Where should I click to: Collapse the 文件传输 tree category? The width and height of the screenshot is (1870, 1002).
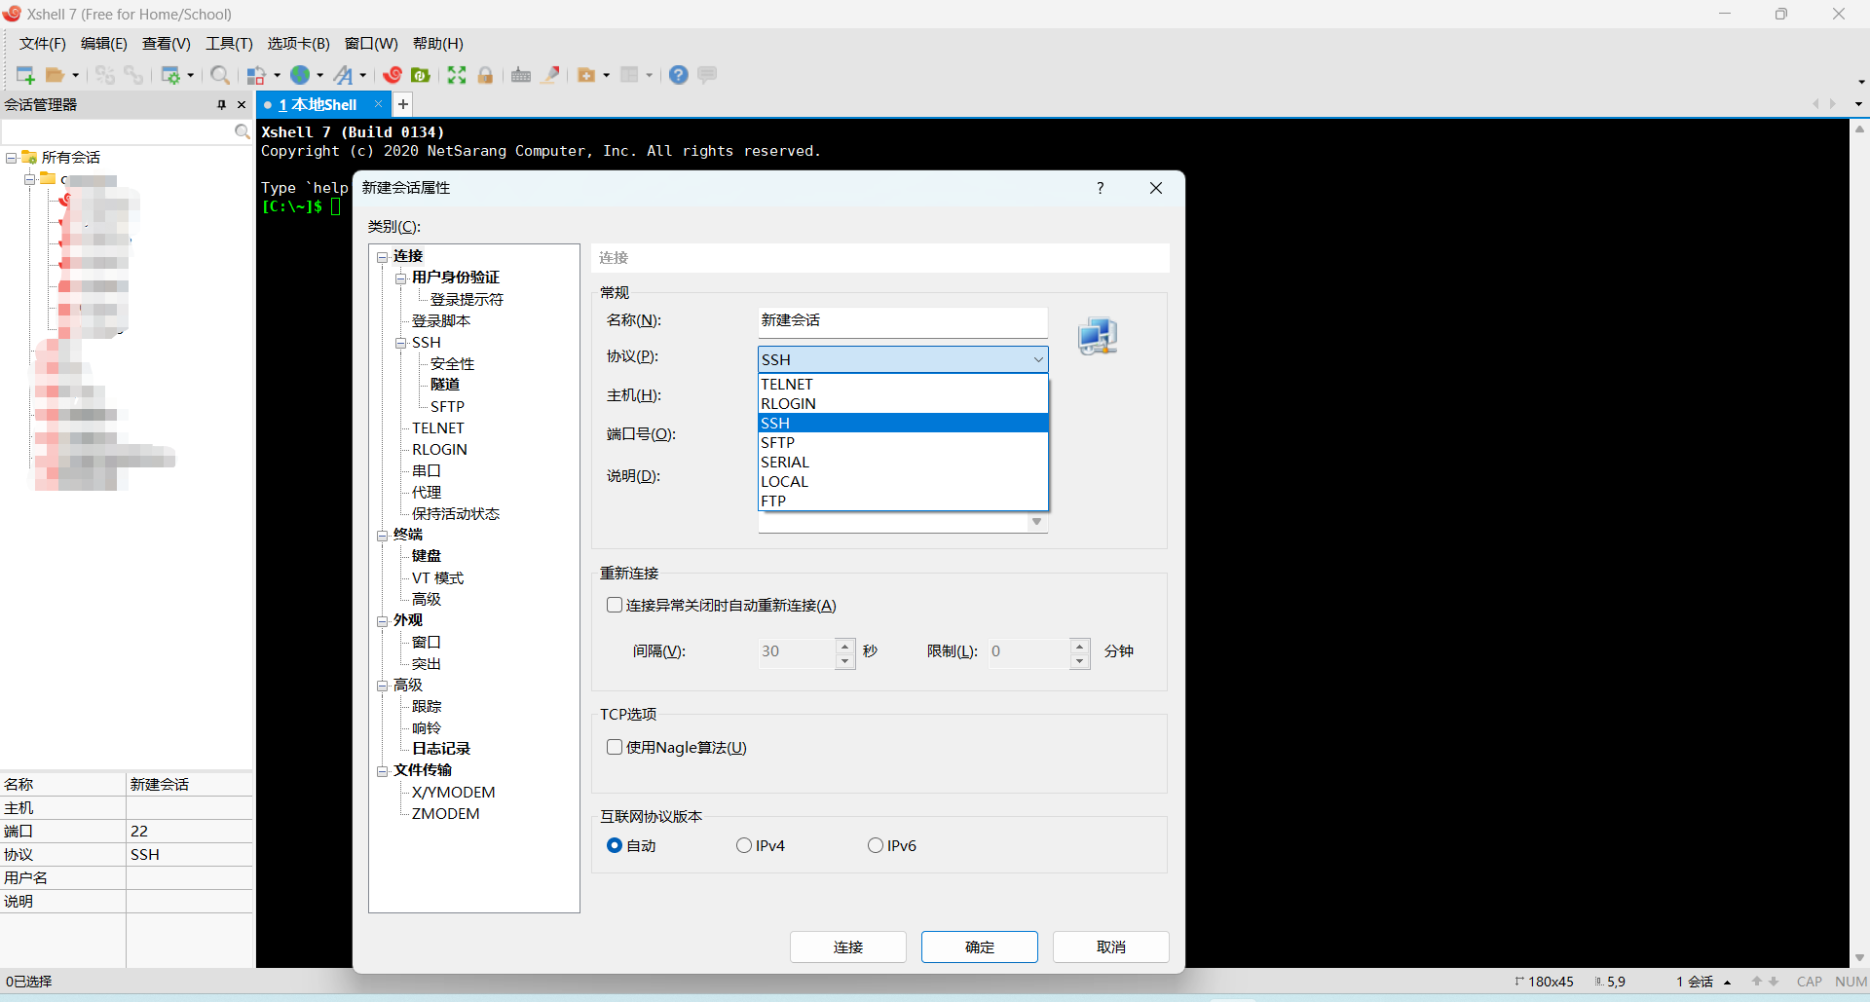point(383,771)
